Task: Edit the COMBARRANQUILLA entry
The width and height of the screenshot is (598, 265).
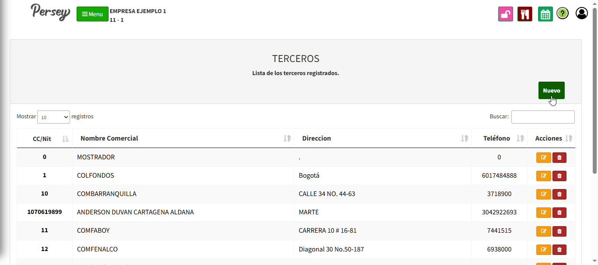Action: coord(544,194)
